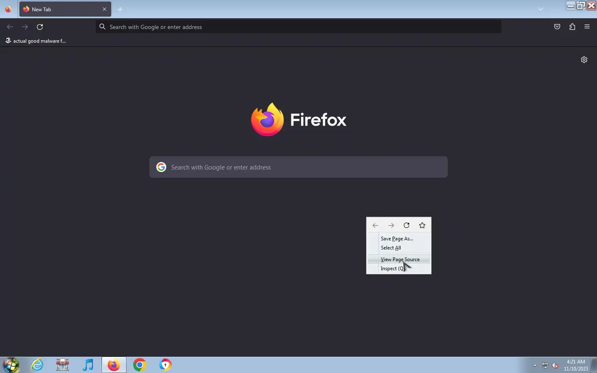Launch Internet Explorer from taskbar
This screenshot has height=373, width=597.
(x=37, y=365)
